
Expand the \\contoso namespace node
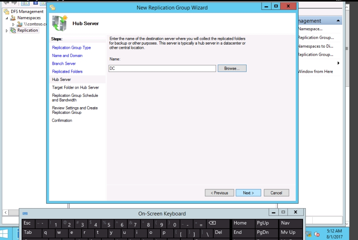(14, 24)
